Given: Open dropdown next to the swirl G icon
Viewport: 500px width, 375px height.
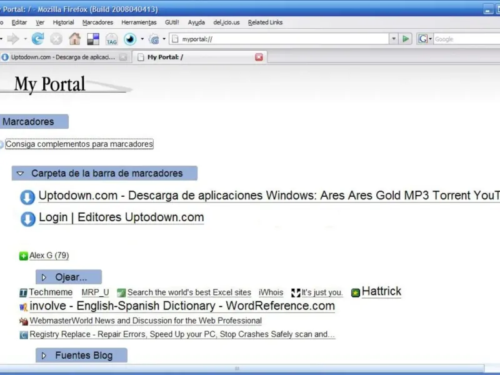Looking at the screenshot, I should click(164, 39).
